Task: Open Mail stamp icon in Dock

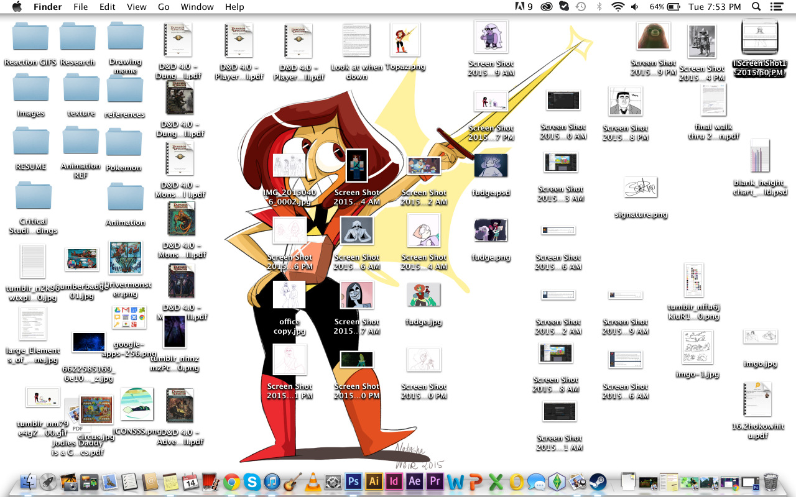Action: [109, 481]
